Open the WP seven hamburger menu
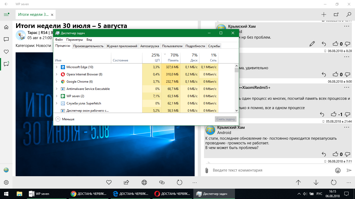The height and width of the screenshot is (199, 355). [6, 15]
